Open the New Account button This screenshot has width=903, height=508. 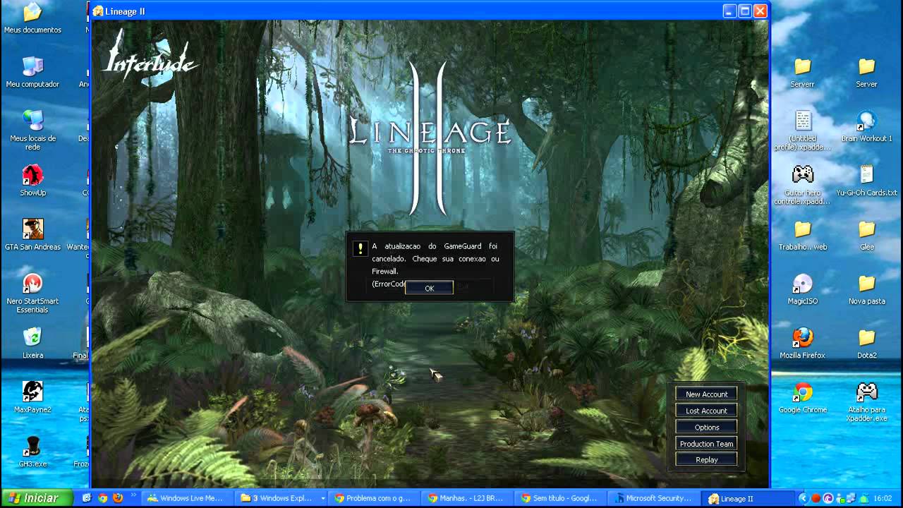pos(706,394)
